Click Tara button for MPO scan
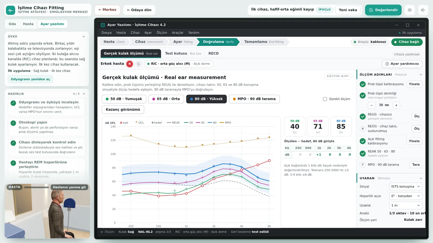The width and height of the screenshot is (433, 243). [x=416, y=165]
